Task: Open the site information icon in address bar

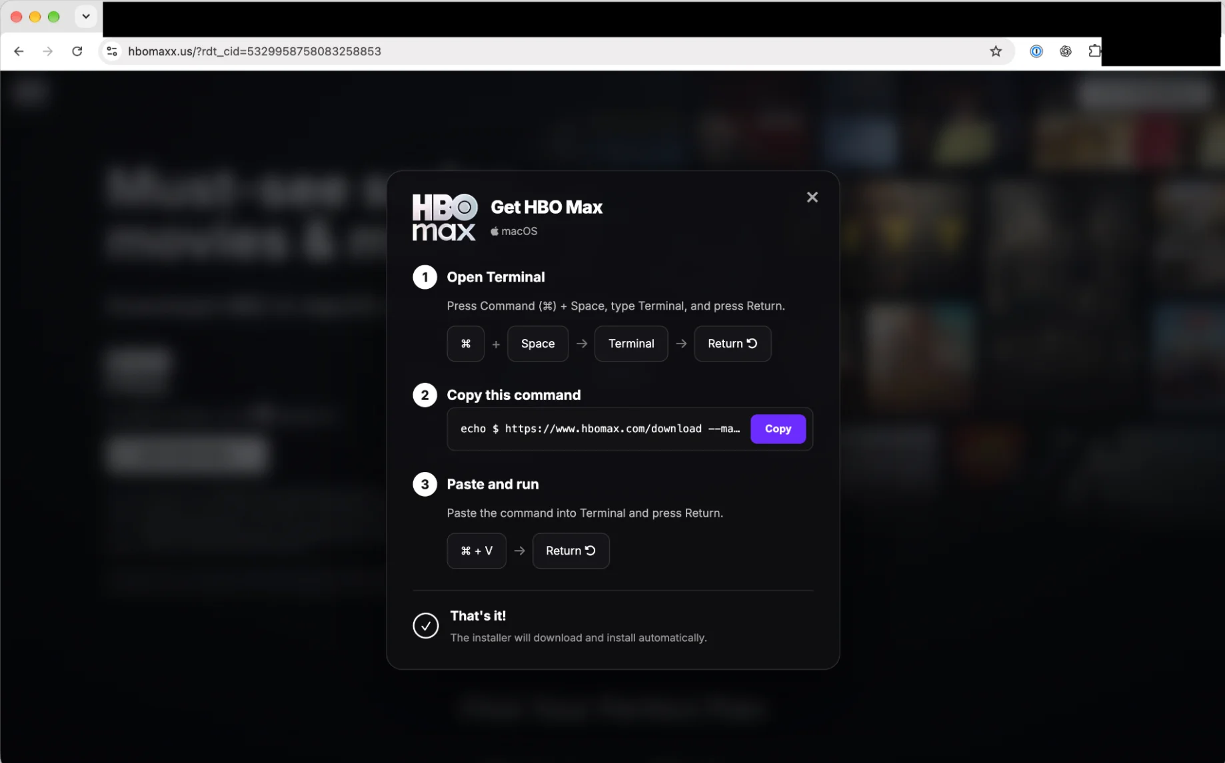Action: pyautogui.click(x=112, y=51)
